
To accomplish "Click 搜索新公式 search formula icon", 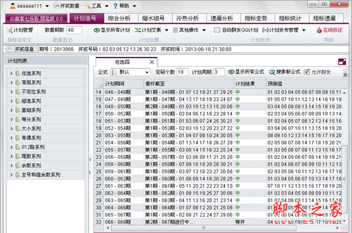I will 272,72.
